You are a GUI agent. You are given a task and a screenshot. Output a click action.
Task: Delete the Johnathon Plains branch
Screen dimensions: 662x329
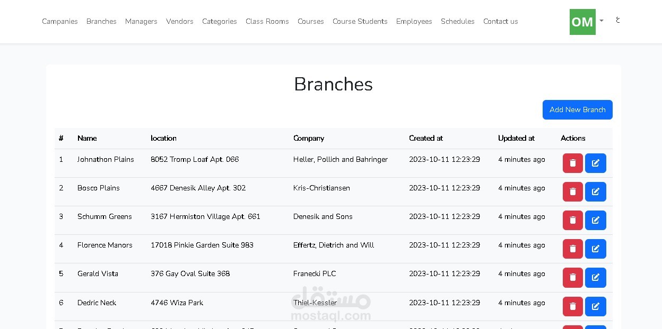[x=573, y=163]
